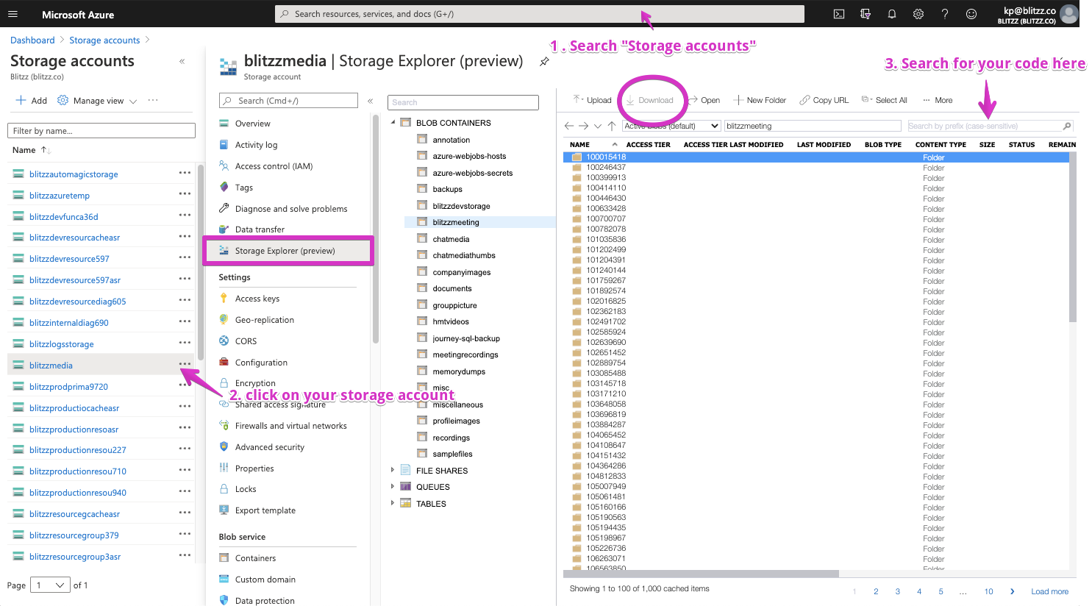Go back using the left arrow
This screenshot has width=1092, height=606.
[x=569, y=126]
